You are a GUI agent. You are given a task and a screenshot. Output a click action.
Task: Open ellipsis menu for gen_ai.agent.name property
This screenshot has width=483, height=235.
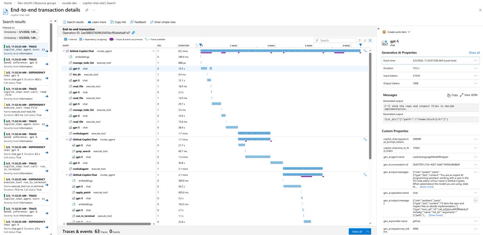pos(475,157)
